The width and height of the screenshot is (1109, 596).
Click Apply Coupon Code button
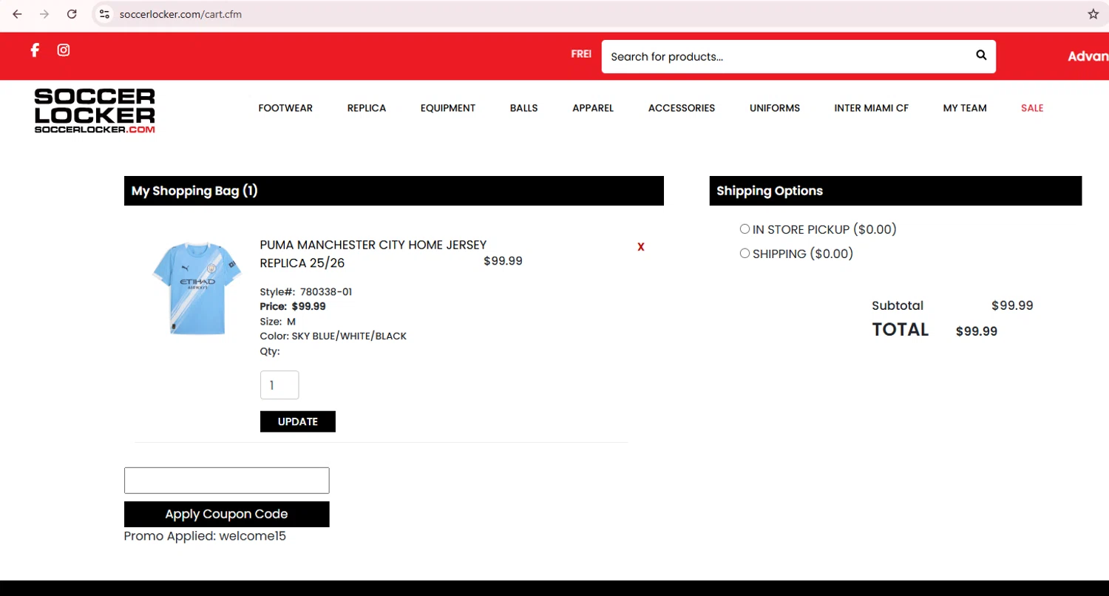point(227,514)
